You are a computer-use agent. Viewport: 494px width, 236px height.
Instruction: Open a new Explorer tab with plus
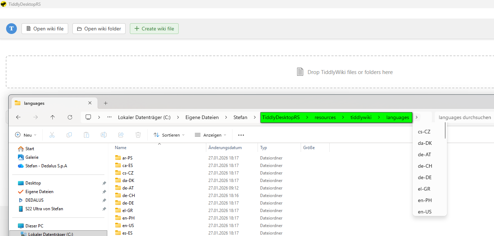pyautogui.click(x=105, y=103)
